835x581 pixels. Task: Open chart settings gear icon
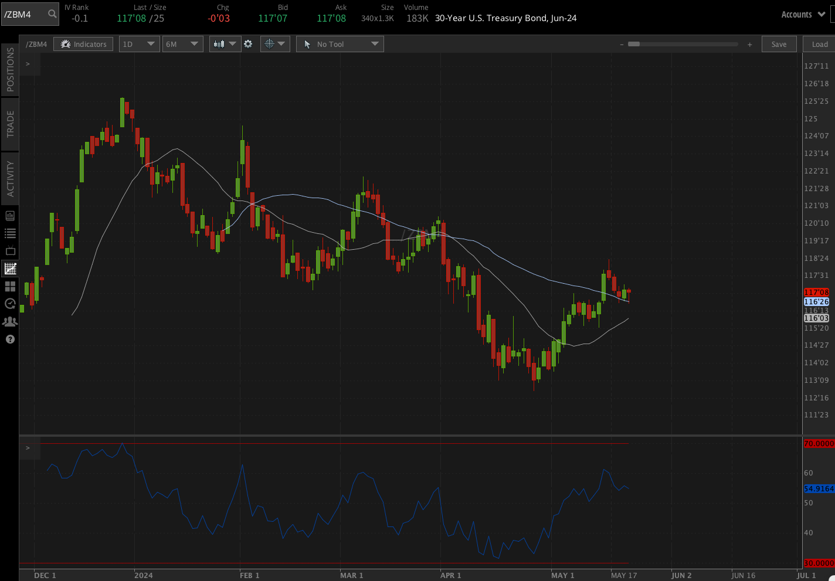click(248, 44)
